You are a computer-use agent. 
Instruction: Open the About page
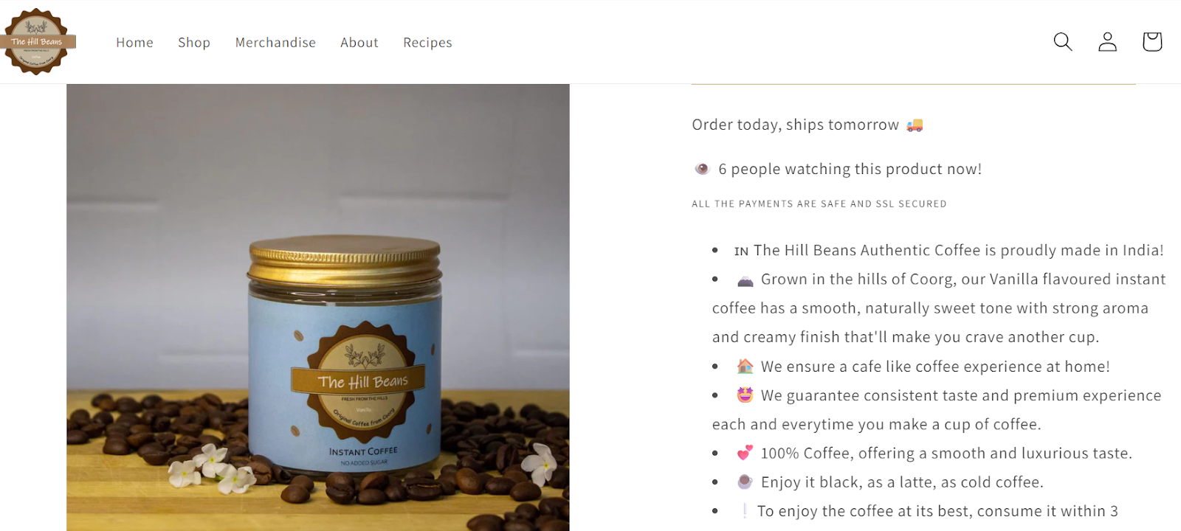coord(359,42)
